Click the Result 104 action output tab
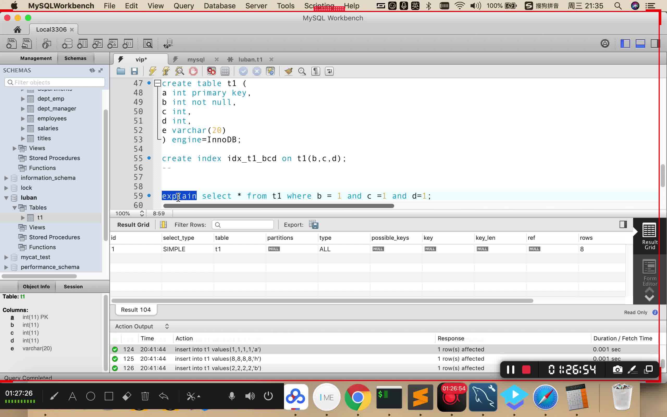Screen dimensions: 667x417 point(135,309)
